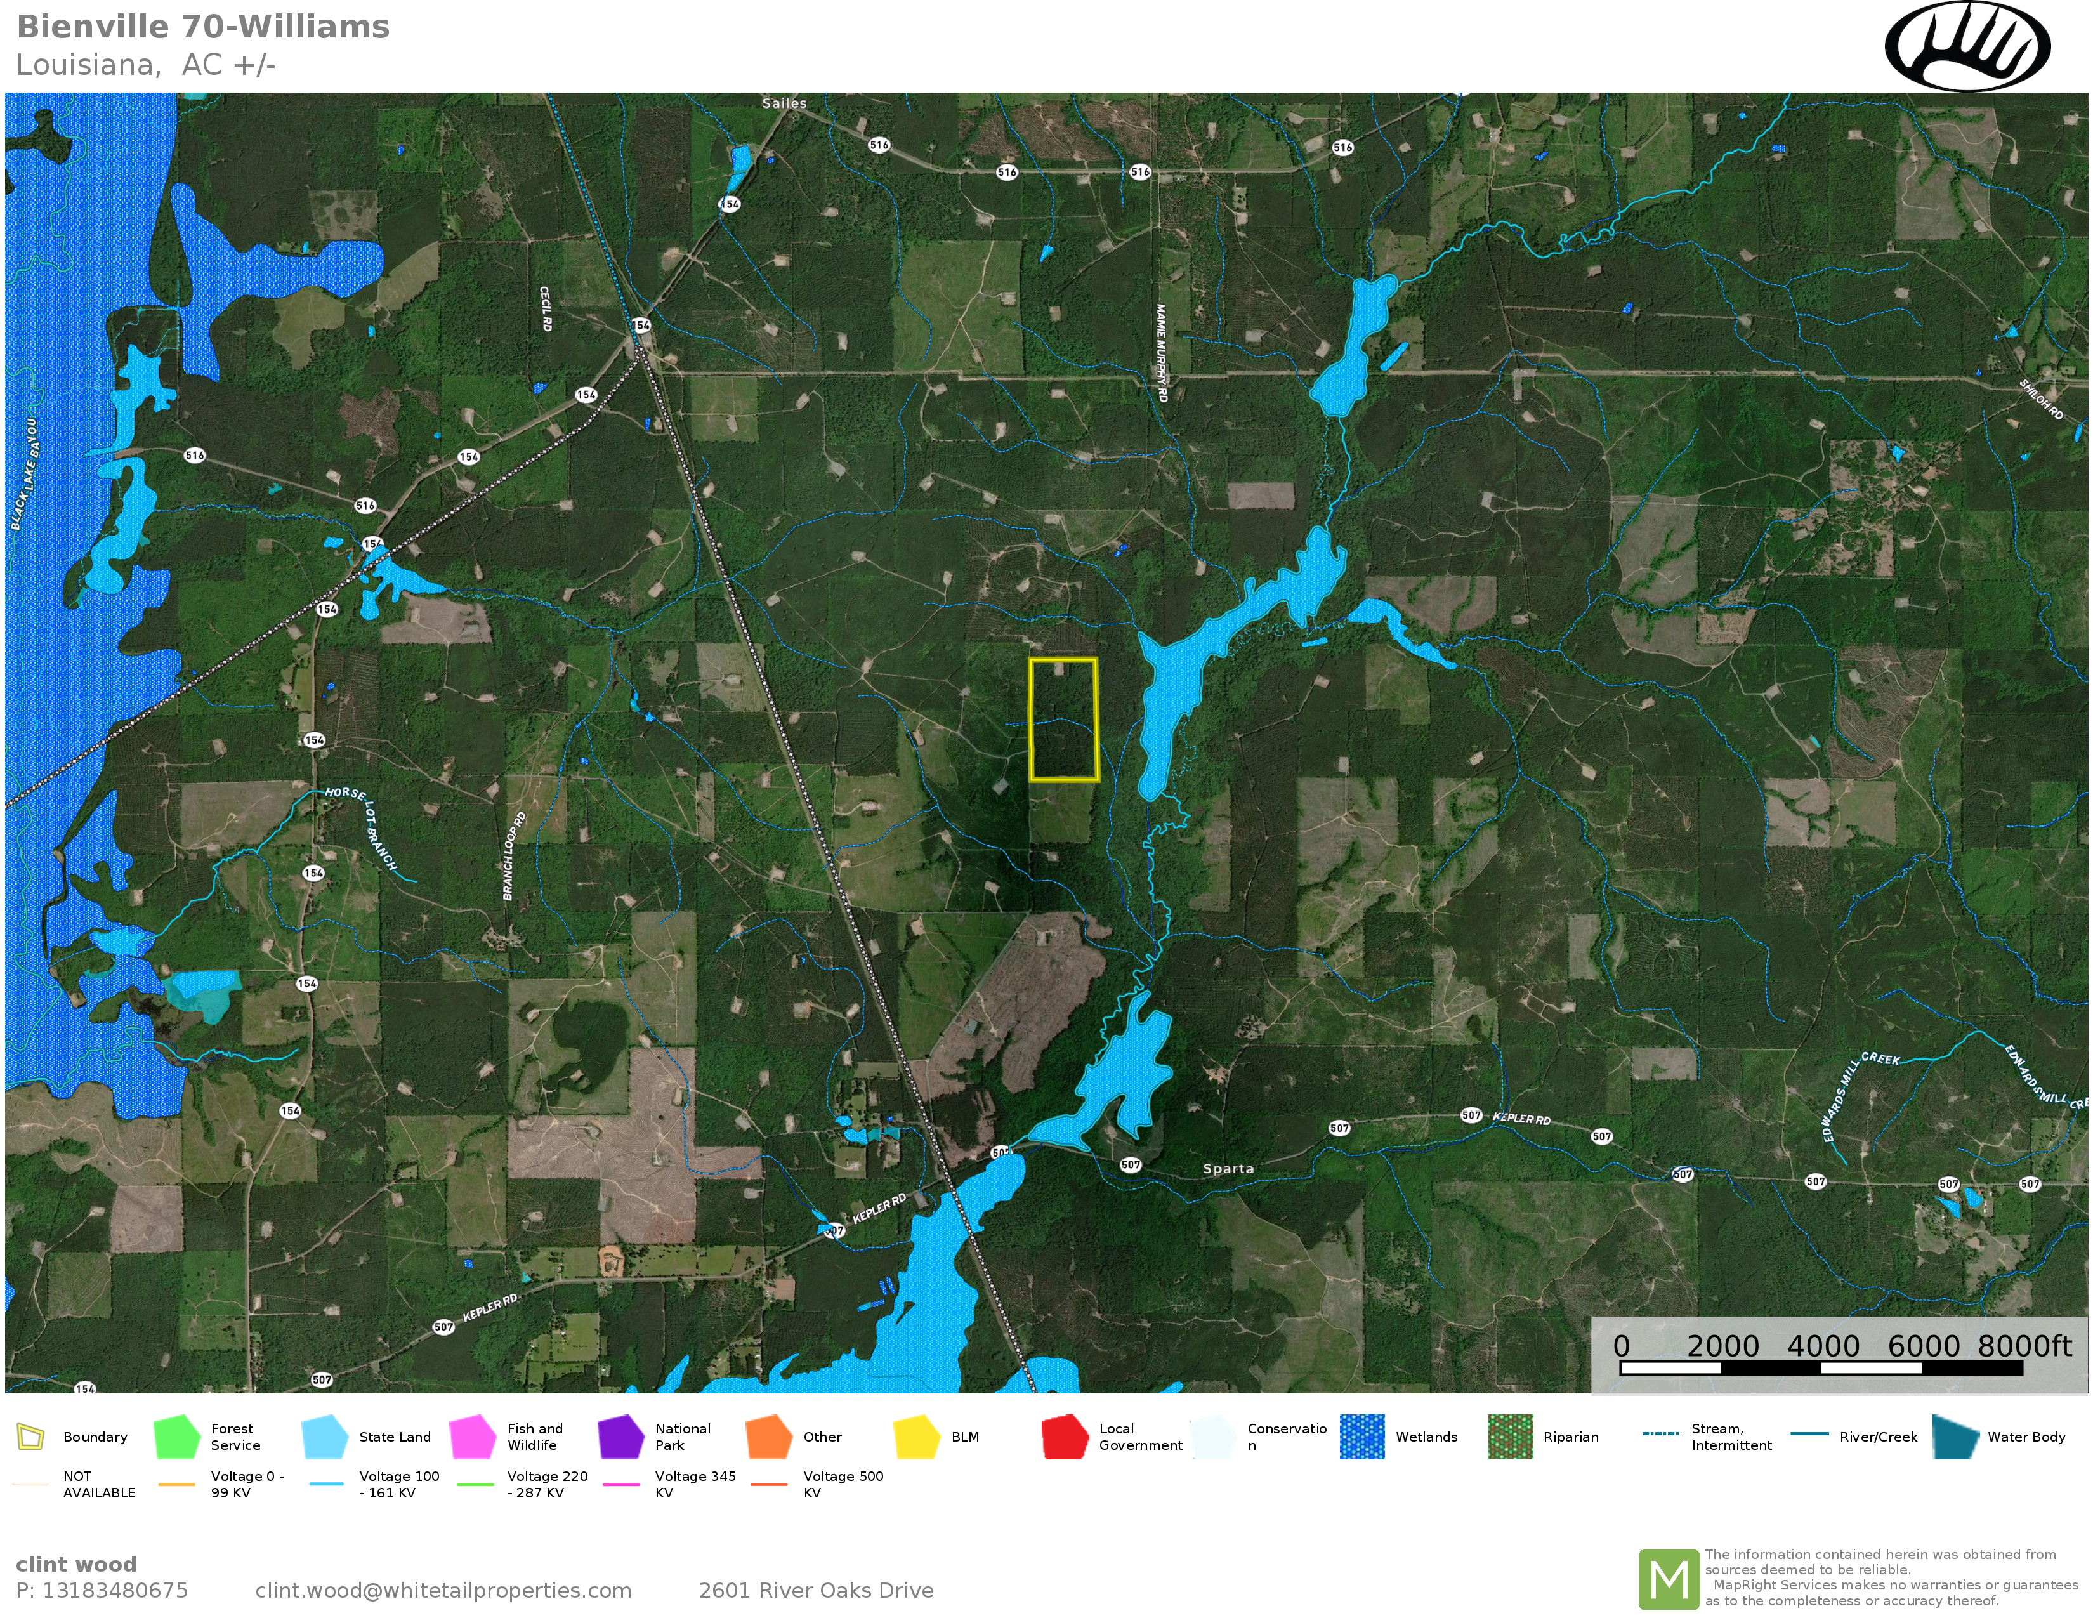Screen dimensions: 2093x1618
Task: Click the Wetlands legend pattern icon
Action: [x=1361, y=1437]
